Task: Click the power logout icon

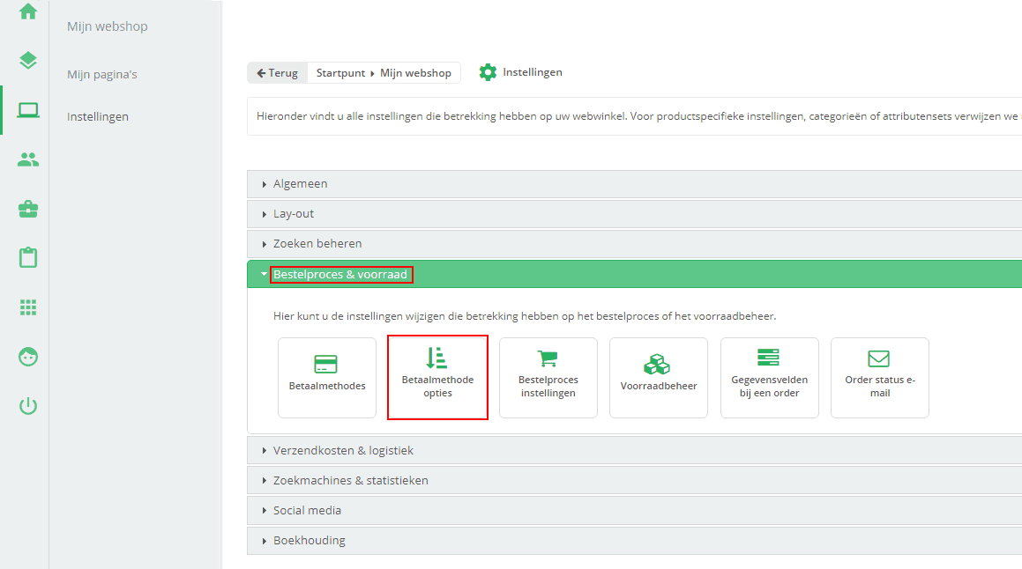Action: (x=28, y=406)
